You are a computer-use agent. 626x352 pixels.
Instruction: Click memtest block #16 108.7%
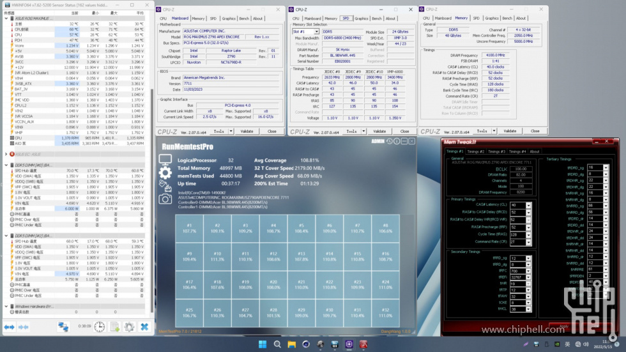385,257
